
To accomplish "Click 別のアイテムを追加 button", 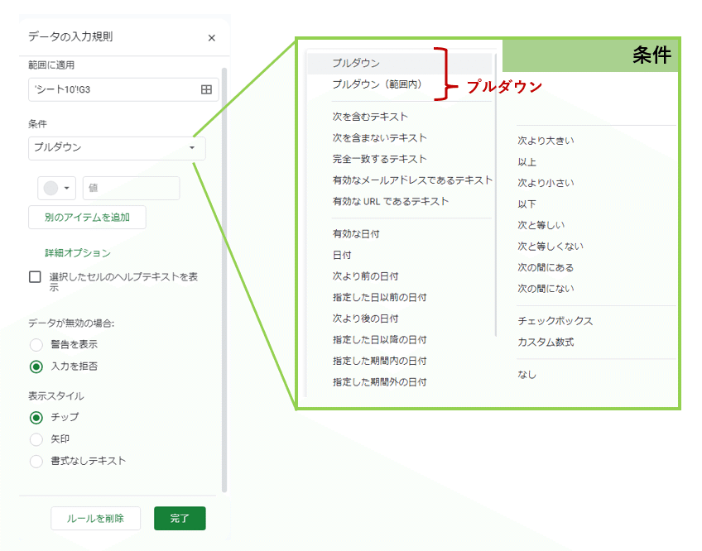I will [86, 217].
